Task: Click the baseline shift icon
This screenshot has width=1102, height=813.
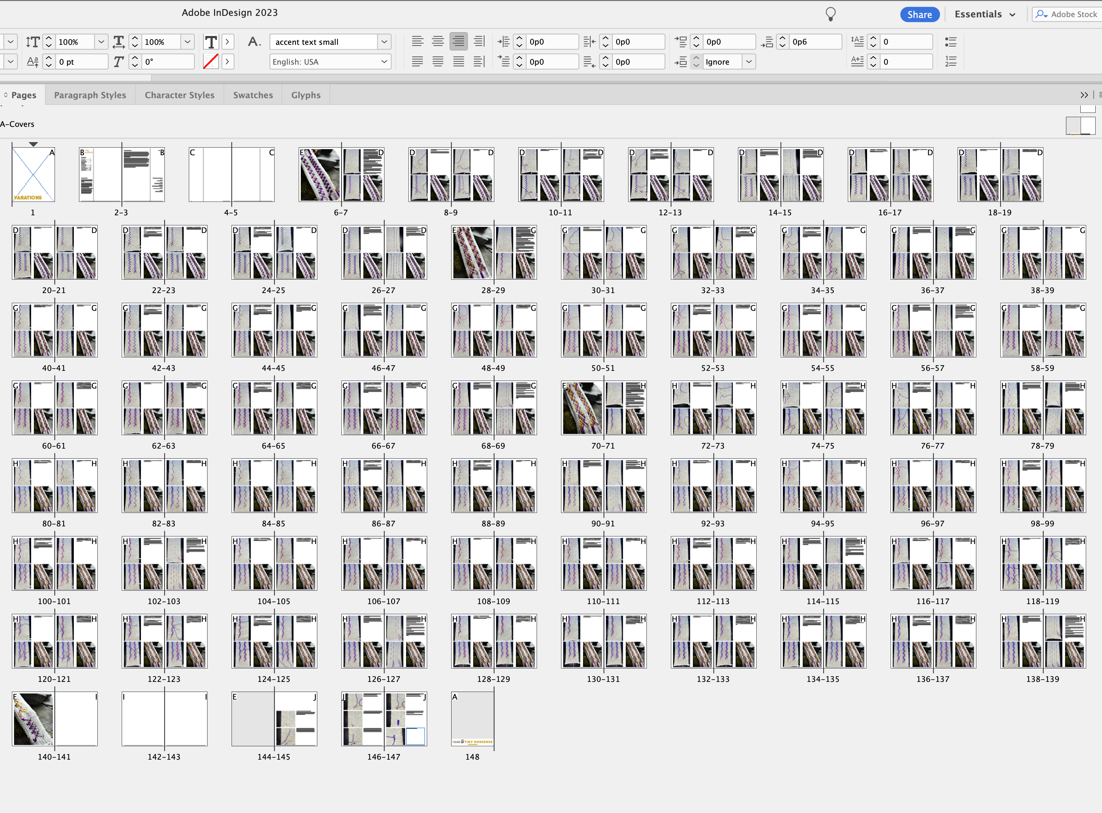Action: (x=33, y=62)
